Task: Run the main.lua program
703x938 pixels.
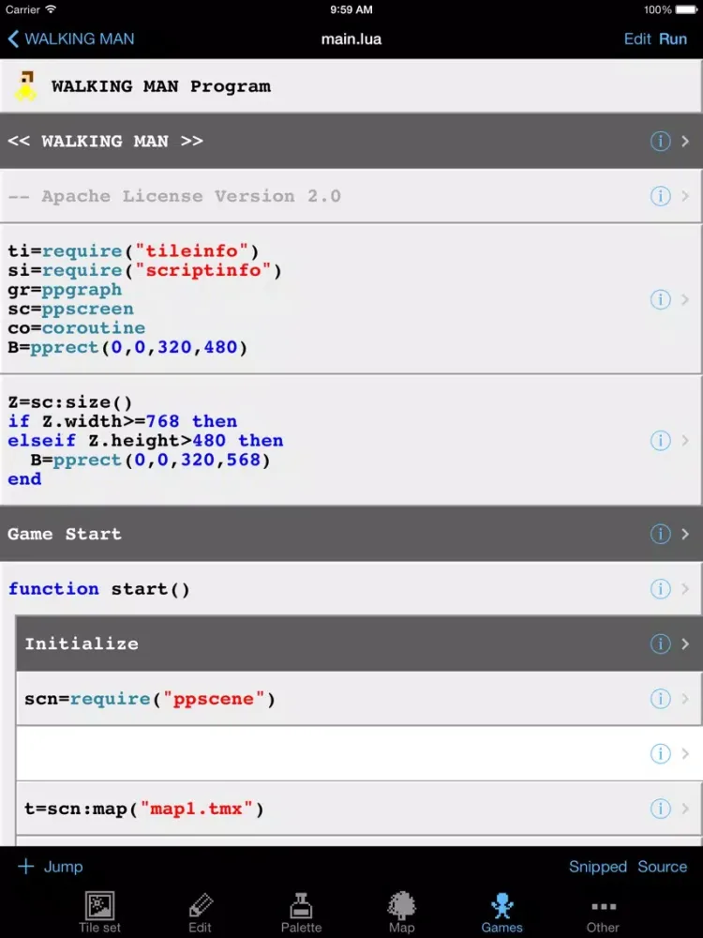Action: [x=673, y=38]
